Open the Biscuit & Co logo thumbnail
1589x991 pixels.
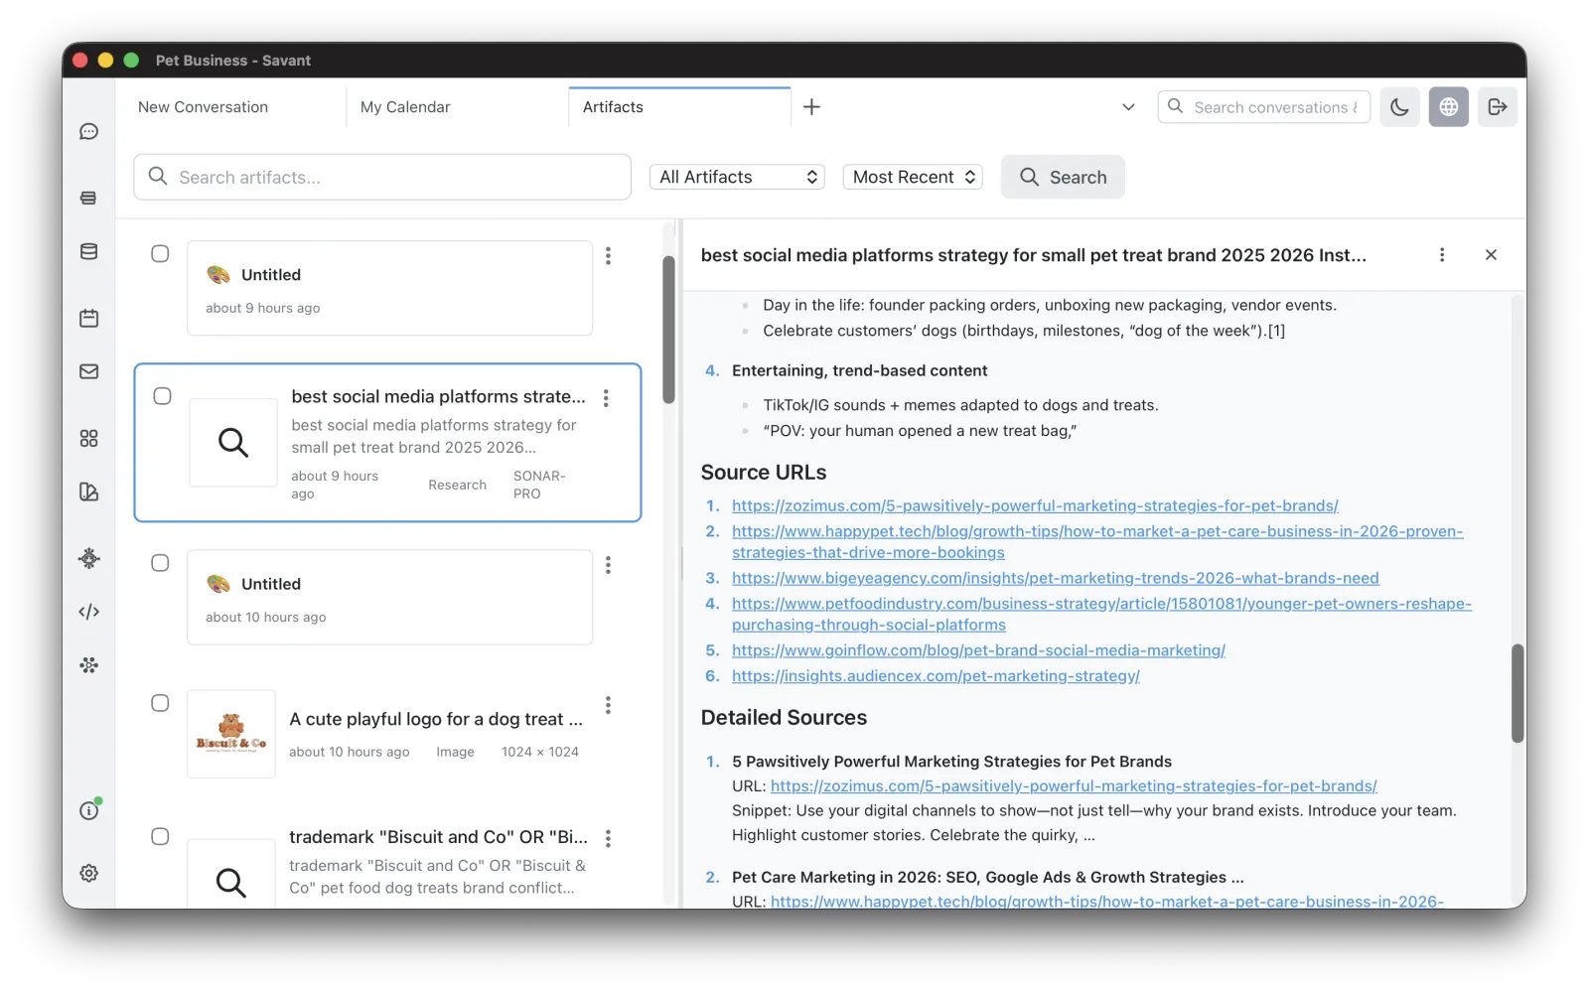coord(231,734)
